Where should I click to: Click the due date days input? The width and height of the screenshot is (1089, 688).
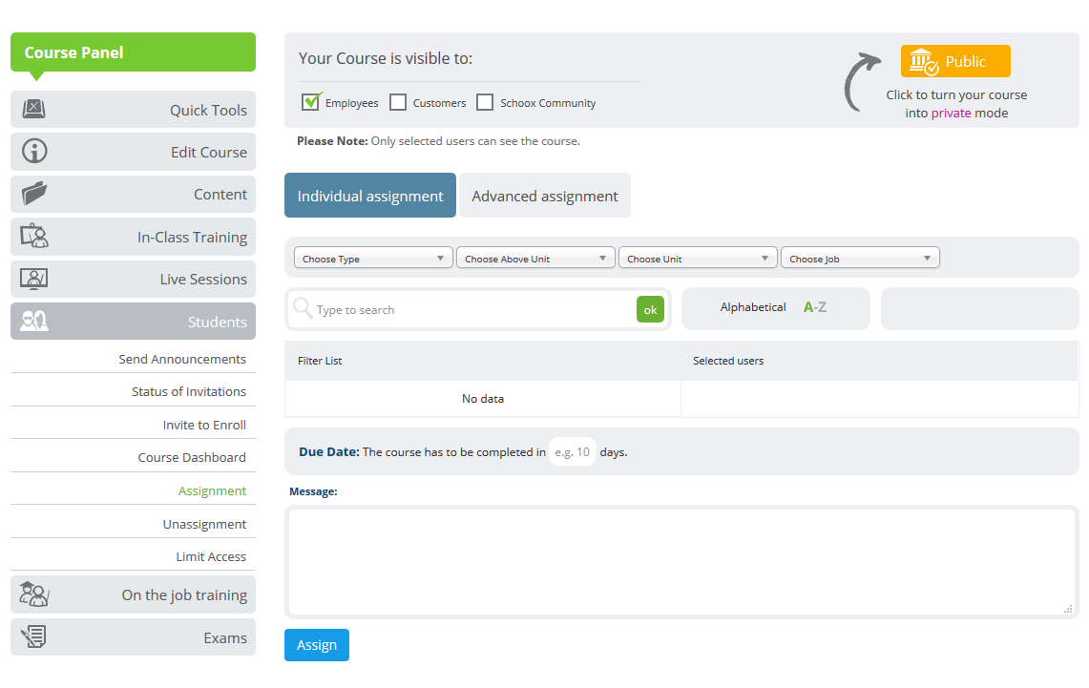tap(573, 452)
